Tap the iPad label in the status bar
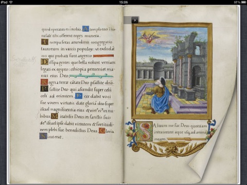The width and height of the screenshot is (247, 185). point(4,2)
